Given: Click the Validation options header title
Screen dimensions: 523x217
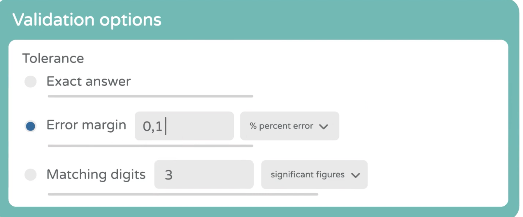Looking at the screenshot, I should click(87, 20).
